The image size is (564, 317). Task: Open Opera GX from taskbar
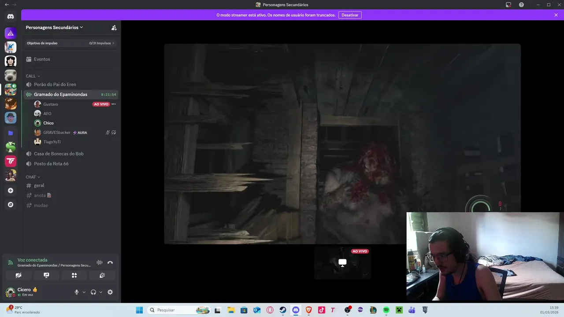(x=270, y=310)
